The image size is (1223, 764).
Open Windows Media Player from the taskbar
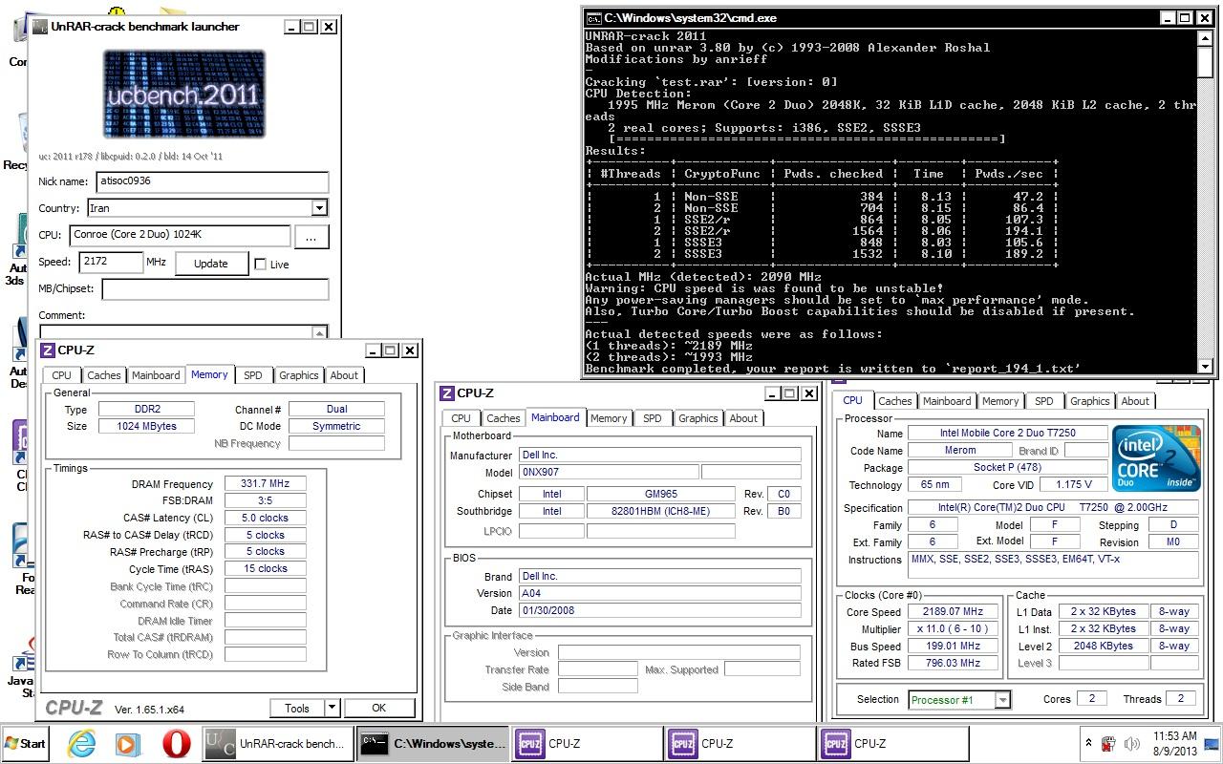pyautogui.click(x=128, y=743)
